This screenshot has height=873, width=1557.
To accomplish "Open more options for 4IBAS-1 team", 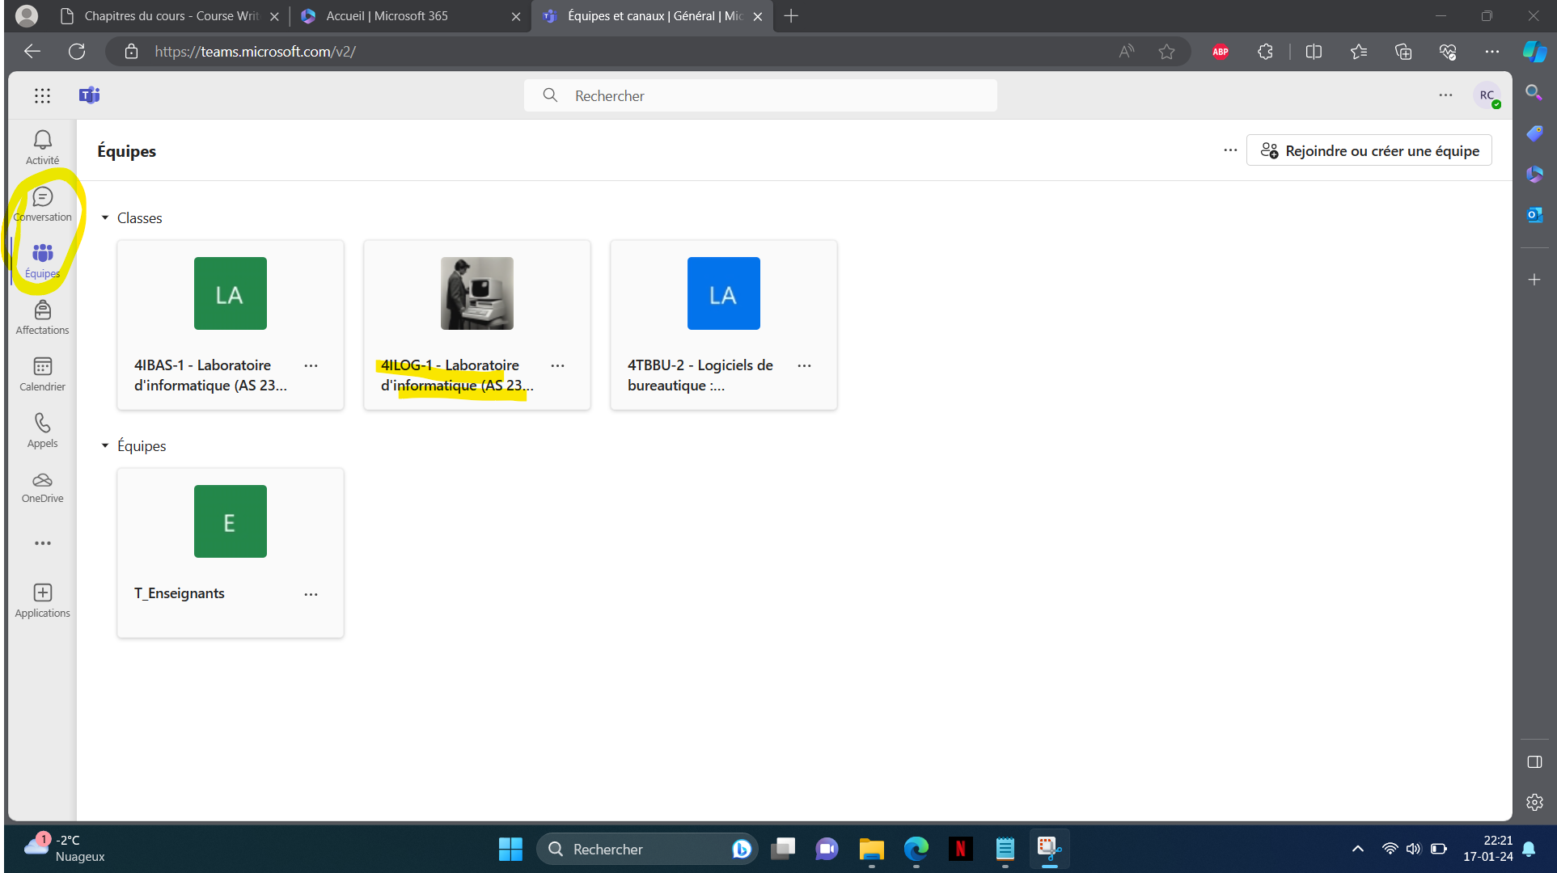I will 311,365.
